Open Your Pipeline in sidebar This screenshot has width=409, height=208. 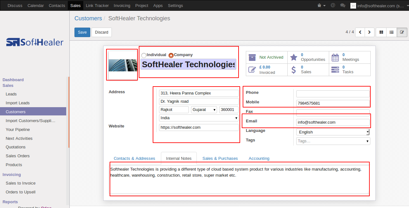click(18, 130)
